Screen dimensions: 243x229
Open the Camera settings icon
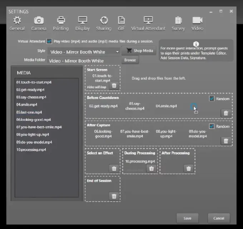click(39, 20)
